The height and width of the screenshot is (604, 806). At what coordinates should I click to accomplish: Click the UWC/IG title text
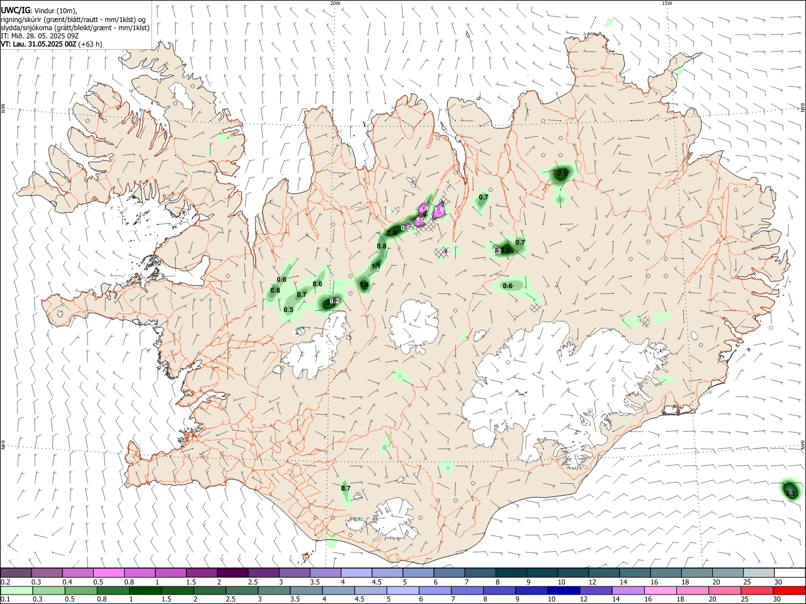15,10
